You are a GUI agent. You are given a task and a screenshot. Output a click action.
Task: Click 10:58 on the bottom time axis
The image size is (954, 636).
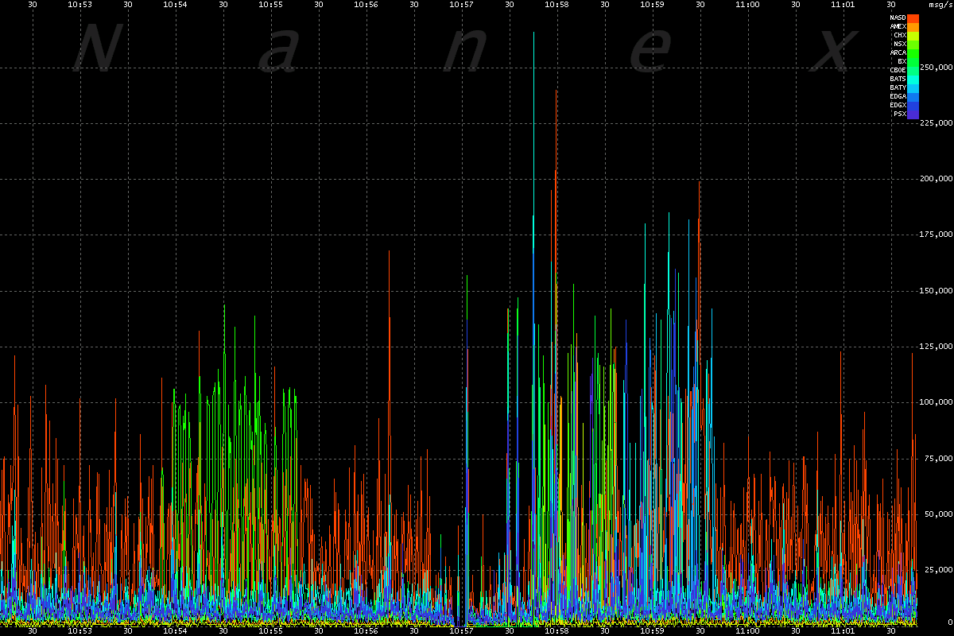[556, 631]
